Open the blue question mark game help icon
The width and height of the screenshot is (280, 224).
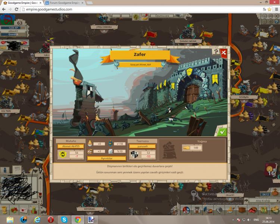(277, 22)
